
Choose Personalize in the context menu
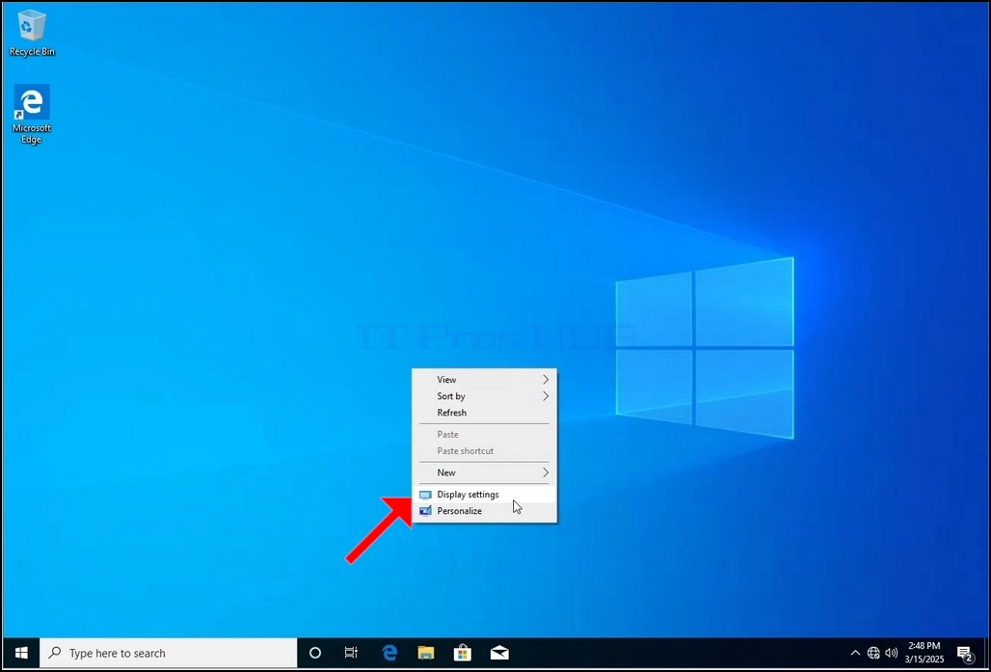[x=484, y=511]
